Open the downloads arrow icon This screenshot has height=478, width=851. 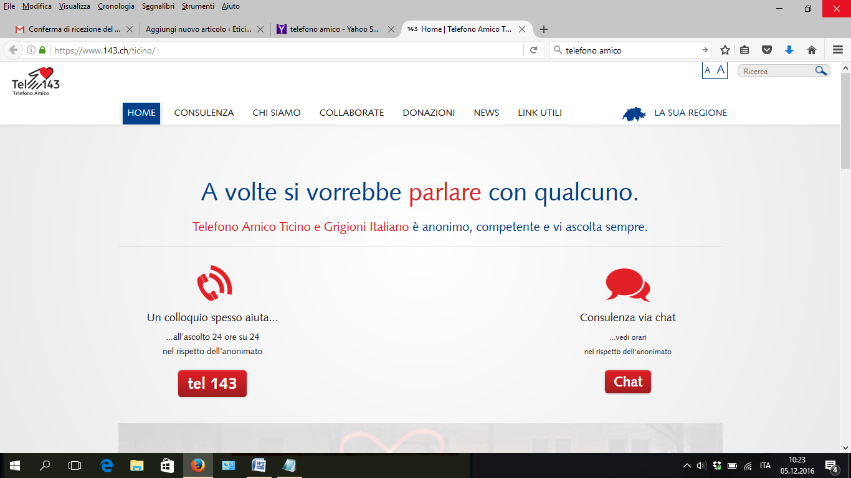789,50
